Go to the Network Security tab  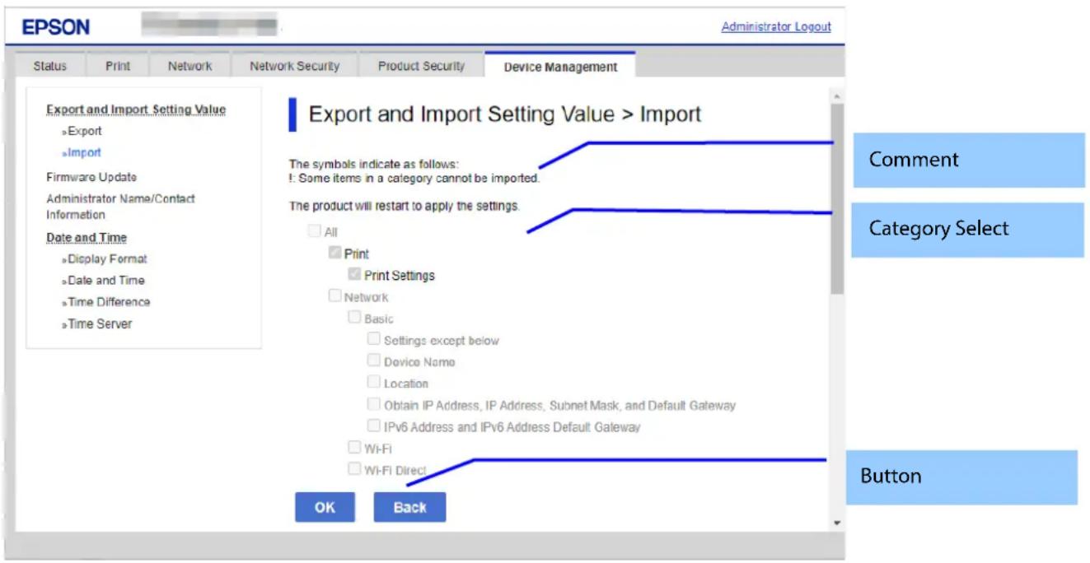294,66
